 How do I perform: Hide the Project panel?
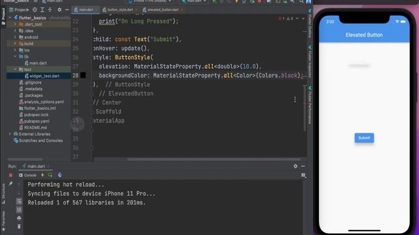(67, 10)
